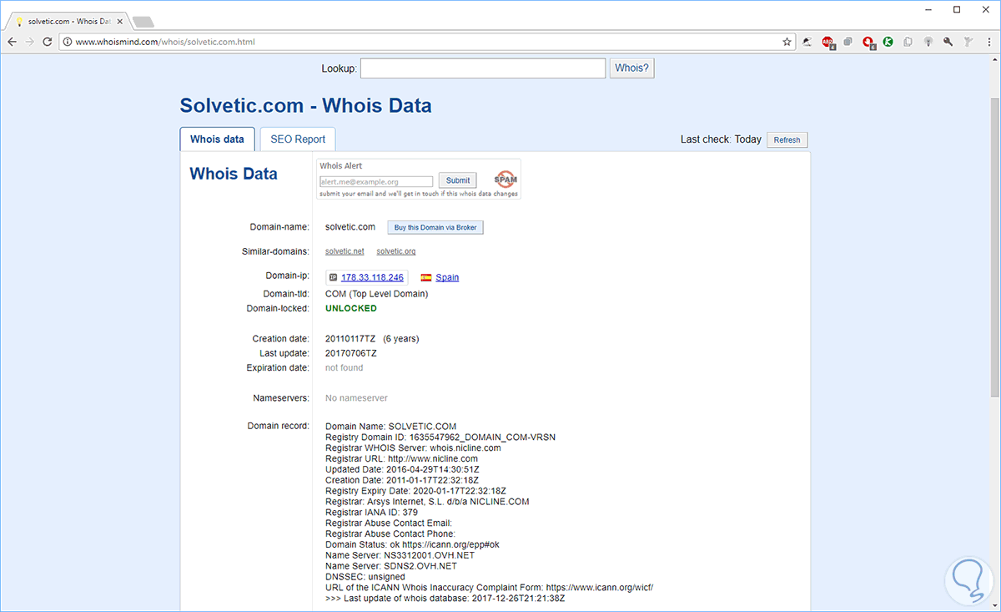Click the browser forward arrow
The width and height of the screenshot is (1001, 612).
tap(30, 41)
